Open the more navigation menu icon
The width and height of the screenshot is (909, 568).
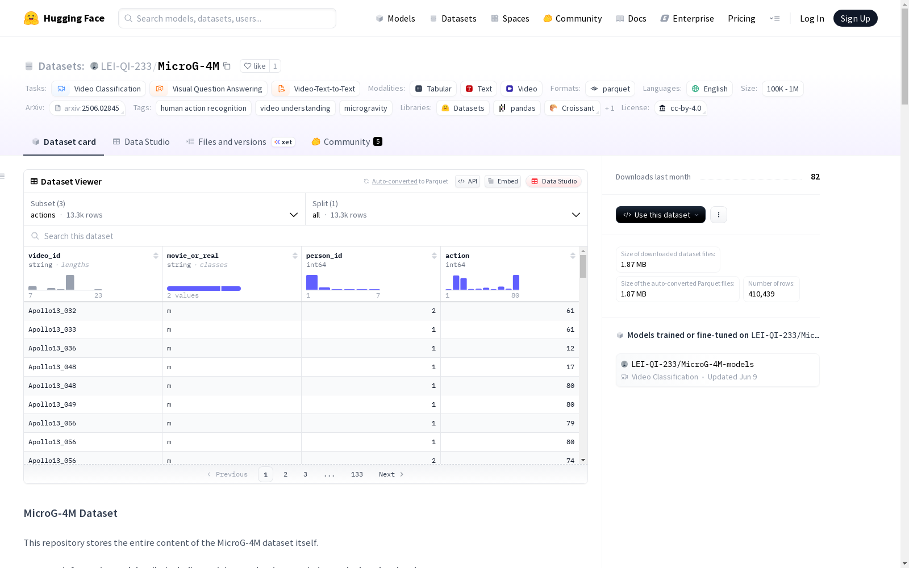click(x=774, y=18)
